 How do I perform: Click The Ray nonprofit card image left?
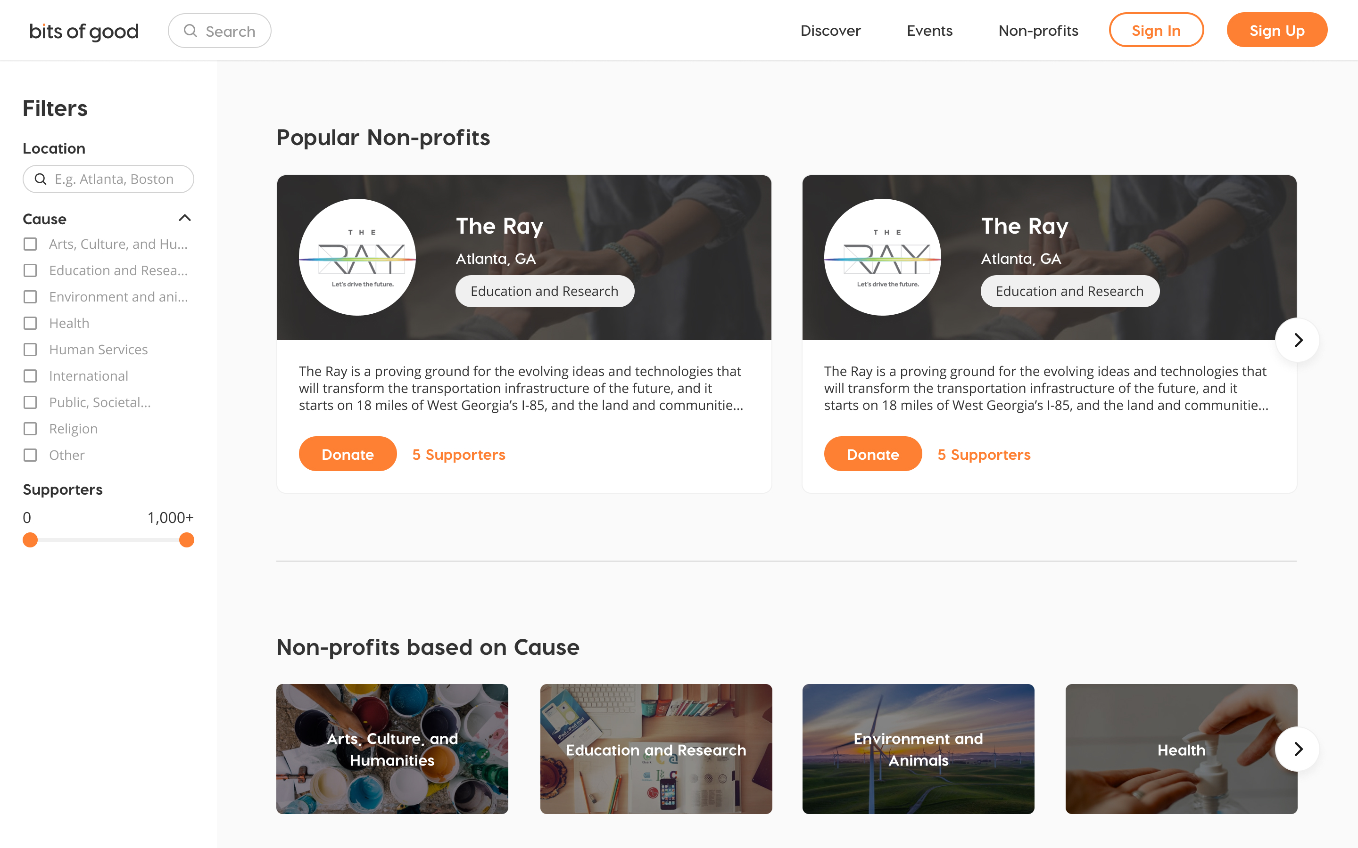pos(523,257)
